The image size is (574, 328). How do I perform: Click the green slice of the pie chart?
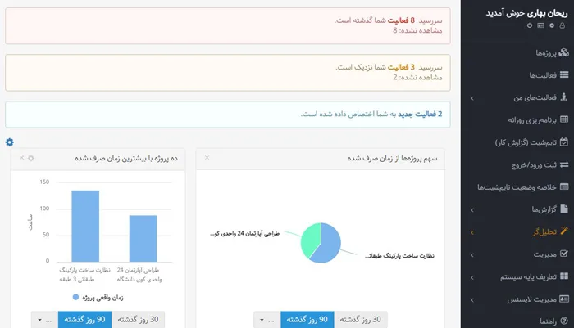click(310, 238)
